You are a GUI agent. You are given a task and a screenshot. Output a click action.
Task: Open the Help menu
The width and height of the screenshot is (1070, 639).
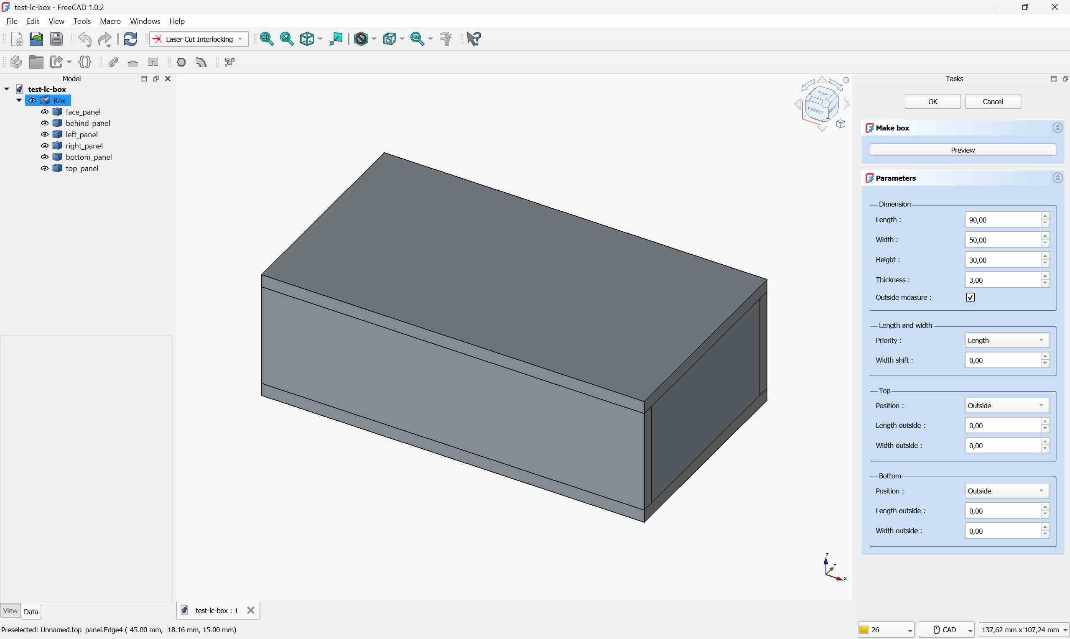[176, 21]
